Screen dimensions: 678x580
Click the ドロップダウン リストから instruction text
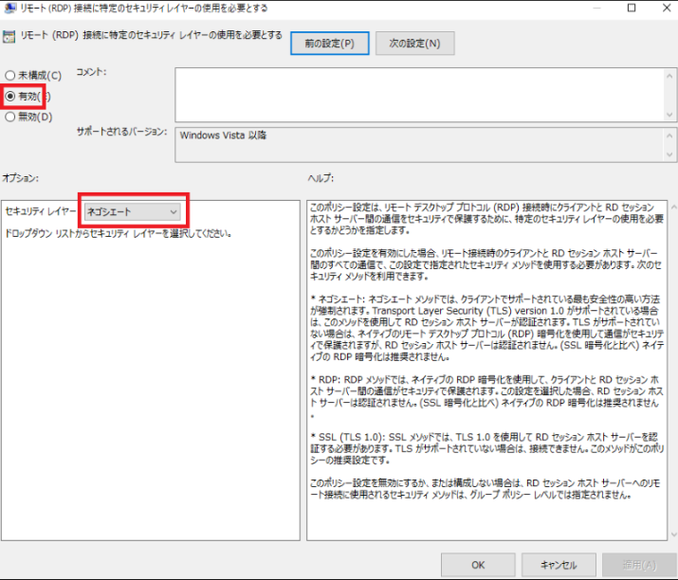point(119,233)
